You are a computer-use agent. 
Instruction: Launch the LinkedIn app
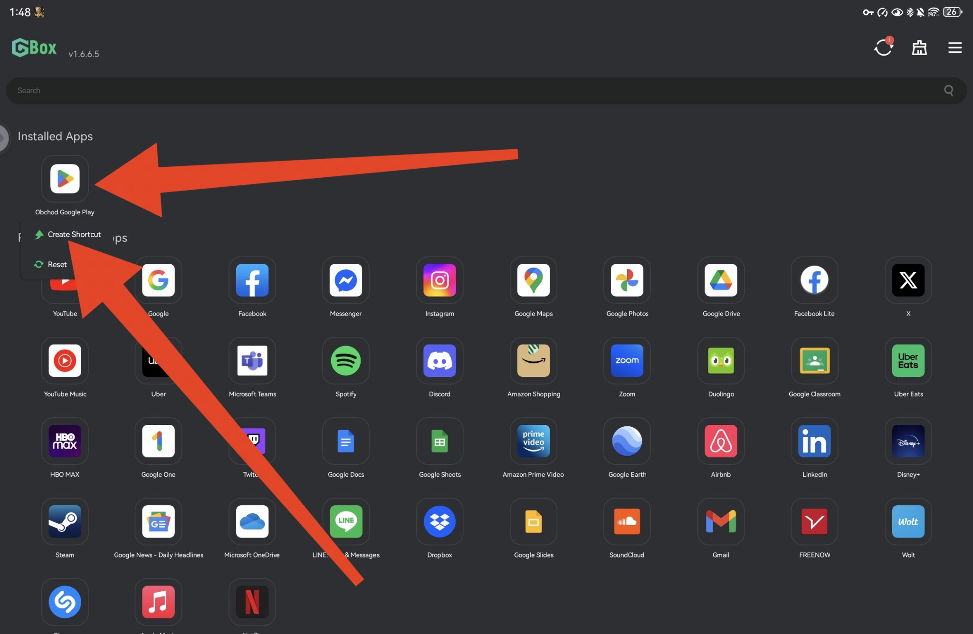(814, 441)
